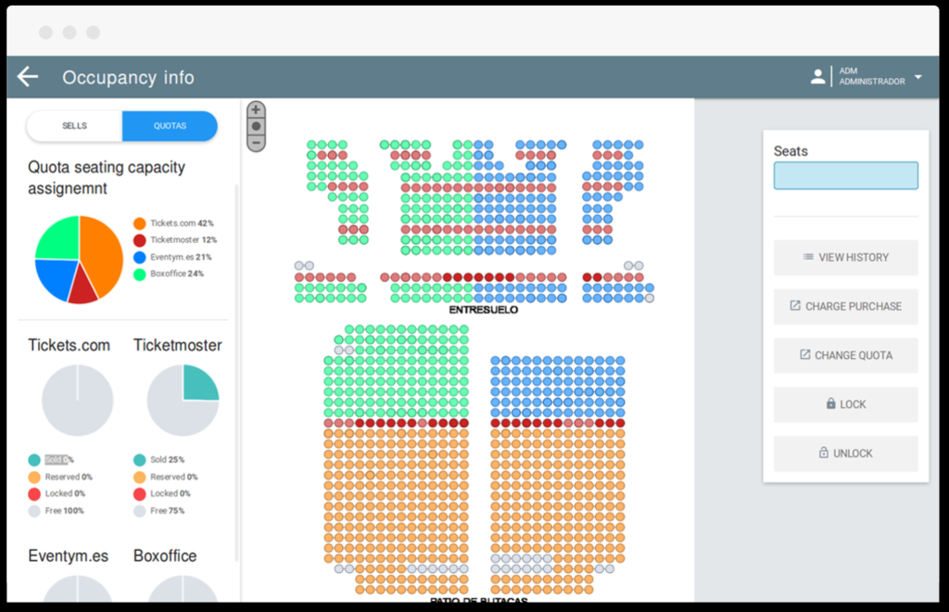Click the administrator user avatar icon
949x612 pixels.
[x=817, y=77]
